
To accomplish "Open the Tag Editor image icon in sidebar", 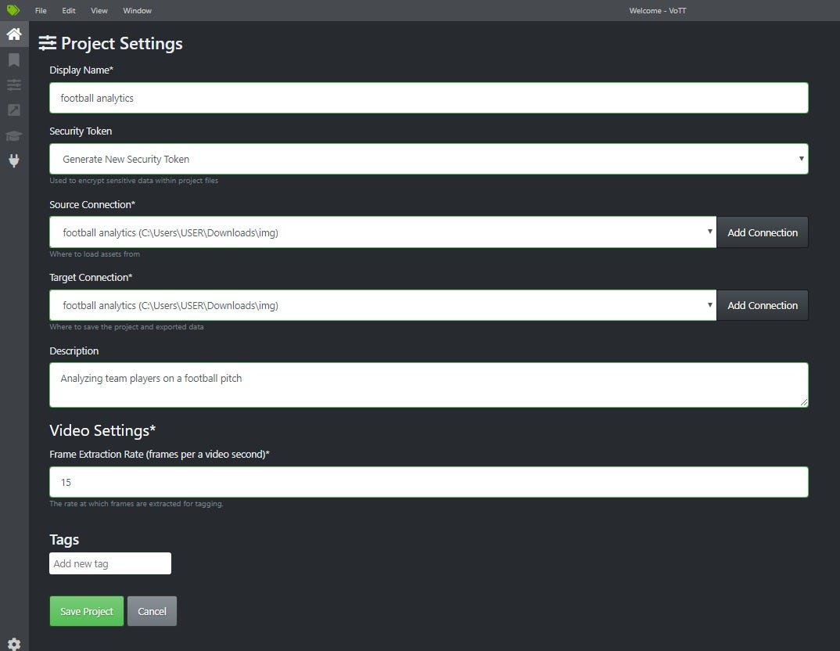I will coord(13,110).
